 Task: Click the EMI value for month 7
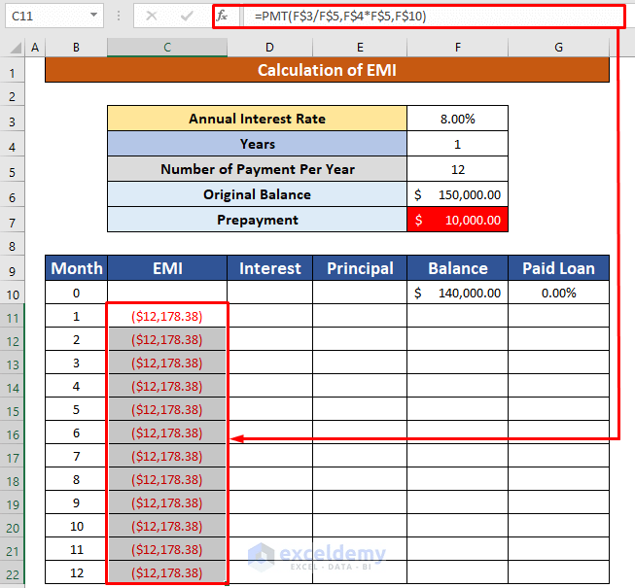point(167,456)
